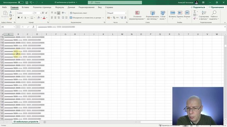The height and width of the screenshot is (127, 227).
Task: Open the workbook title dropdown
Action: [77, 2]
